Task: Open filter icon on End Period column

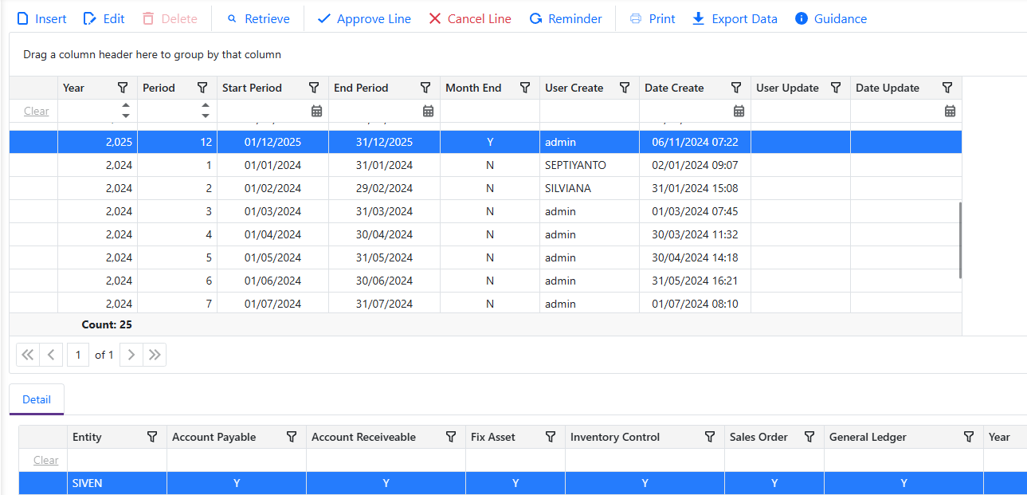Action: coord(425,88)
